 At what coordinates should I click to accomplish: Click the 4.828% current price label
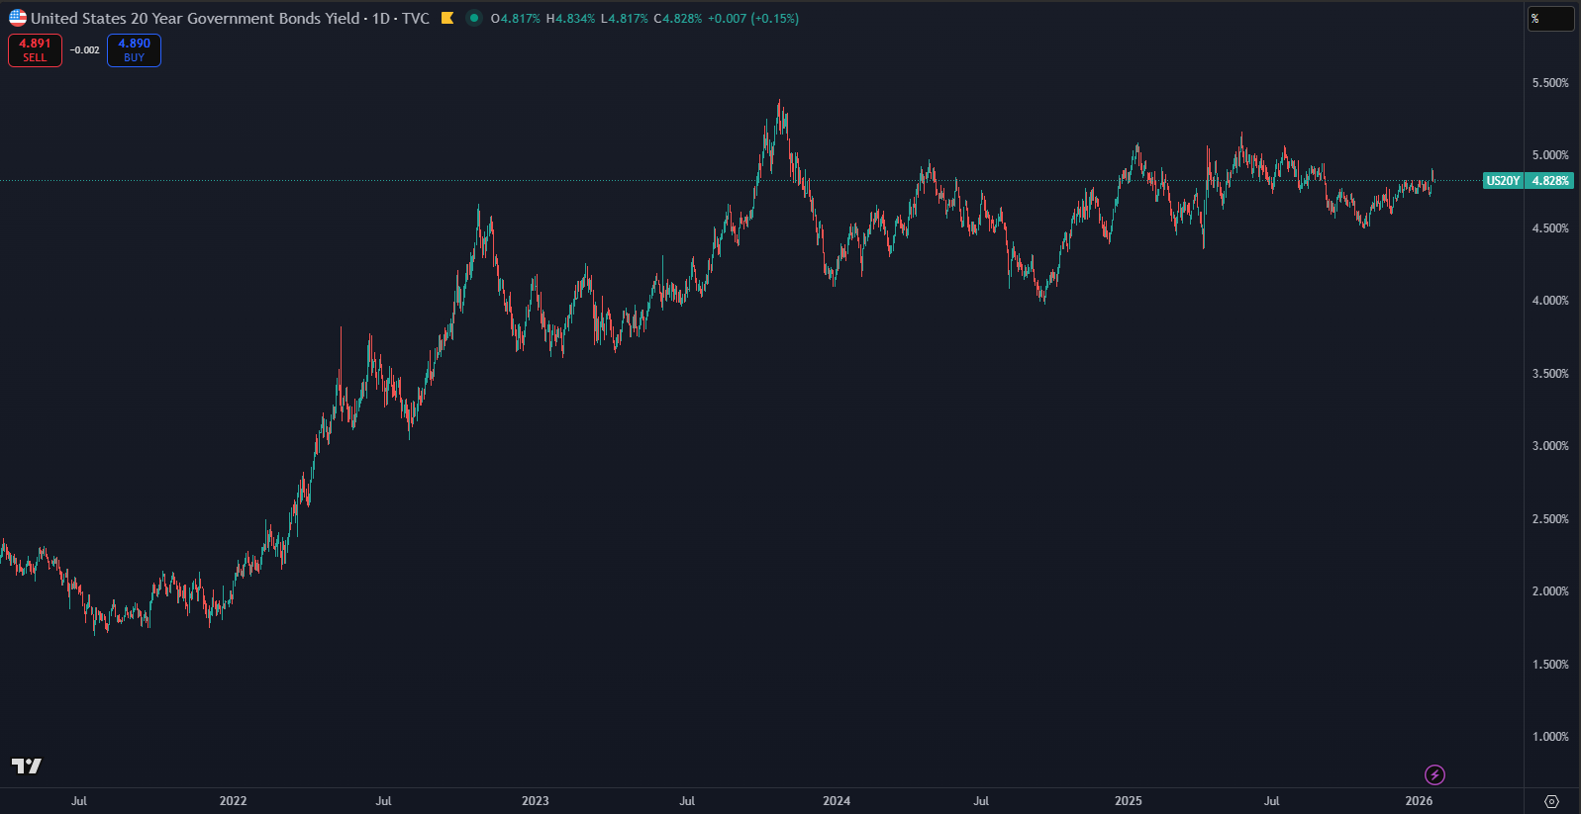pyautogui.click(x=1549, y=181)
